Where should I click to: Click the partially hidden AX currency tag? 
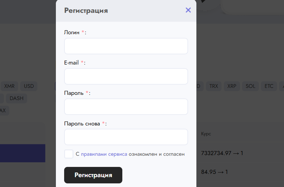coord(3,110)
